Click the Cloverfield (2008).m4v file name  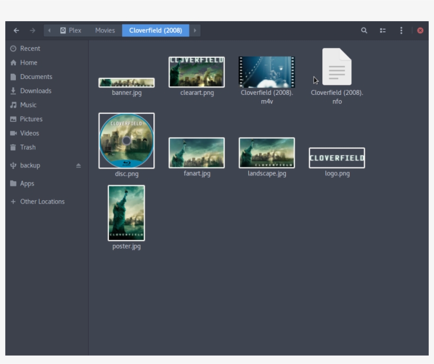tap(267, 97)
